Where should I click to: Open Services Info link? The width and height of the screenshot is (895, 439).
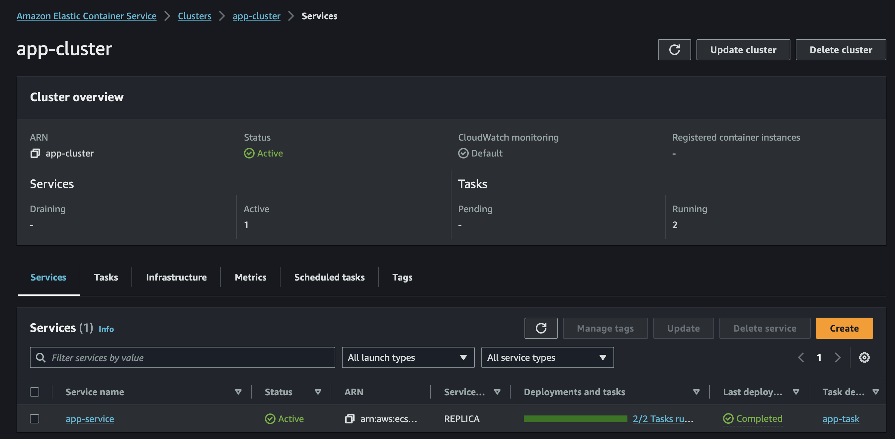106,329
